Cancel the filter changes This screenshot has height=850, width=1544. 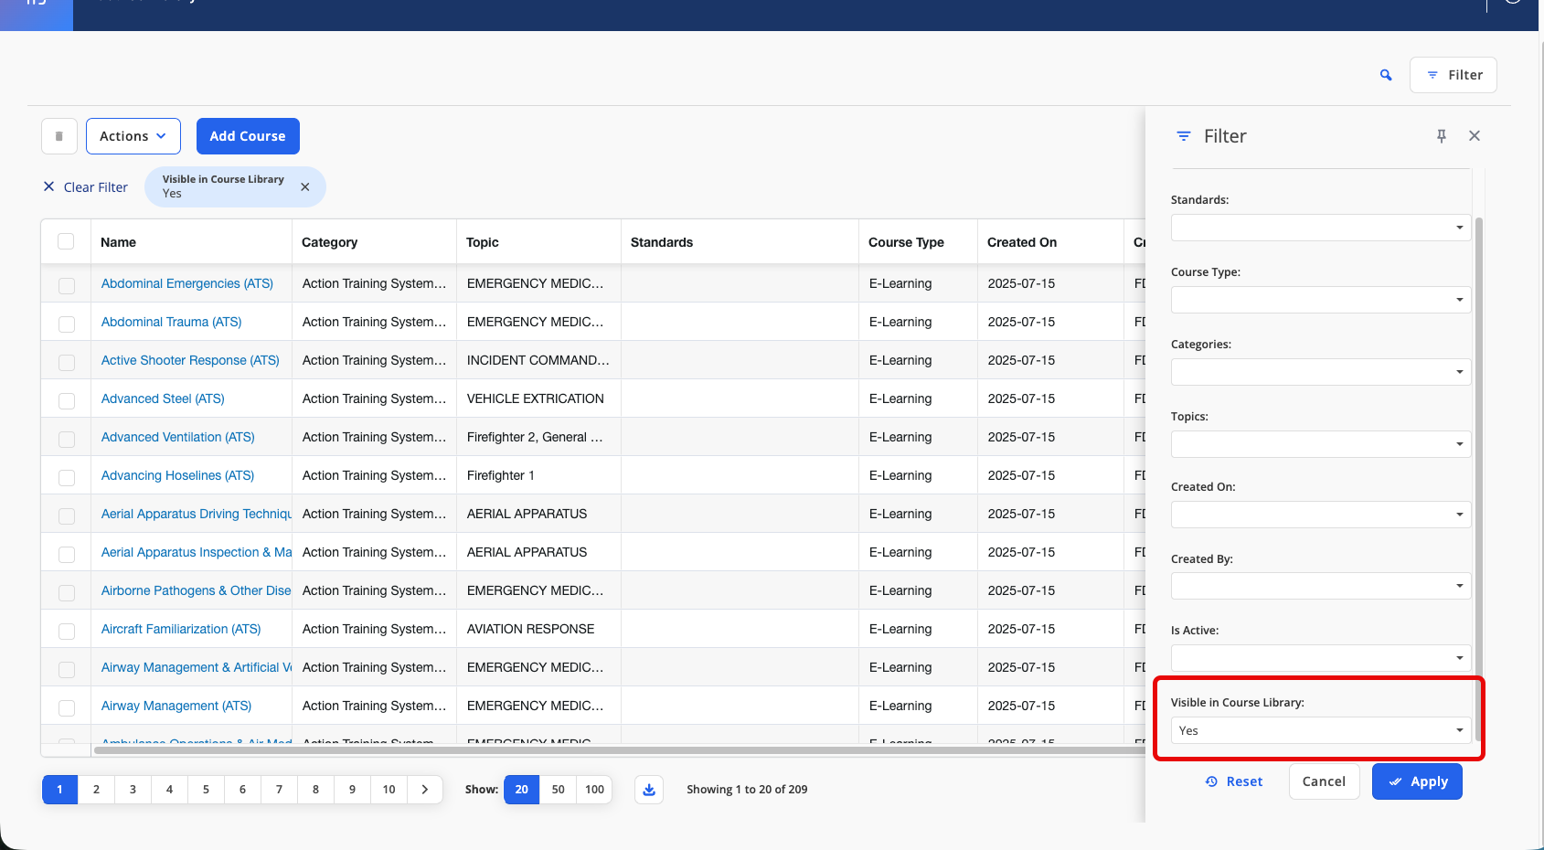coord(1324,781)
